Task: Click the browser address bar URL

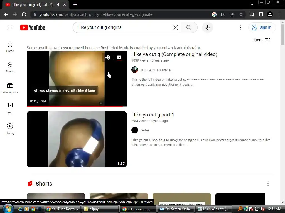Action: [x=96, y=14]
